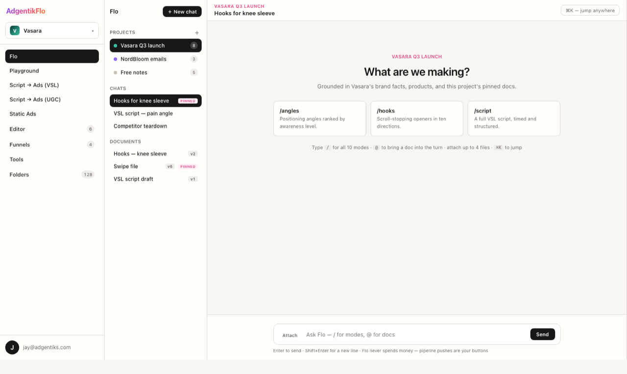Click the jay@adgentiks.com account email

pos(47,347)
